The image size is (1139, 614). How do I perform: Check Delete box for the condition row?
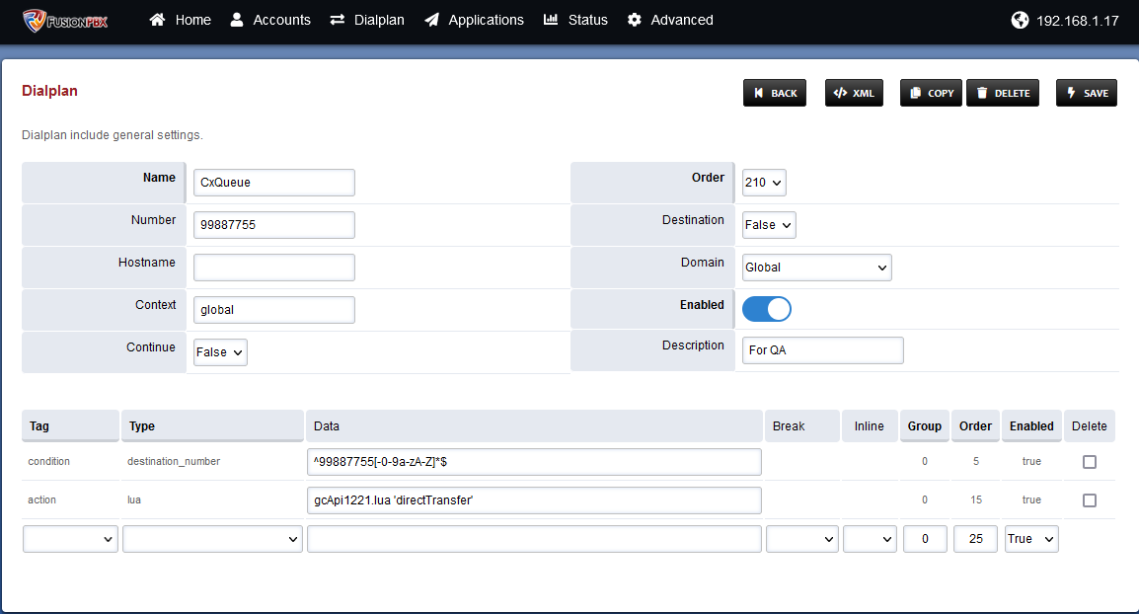pos(1090,462)
